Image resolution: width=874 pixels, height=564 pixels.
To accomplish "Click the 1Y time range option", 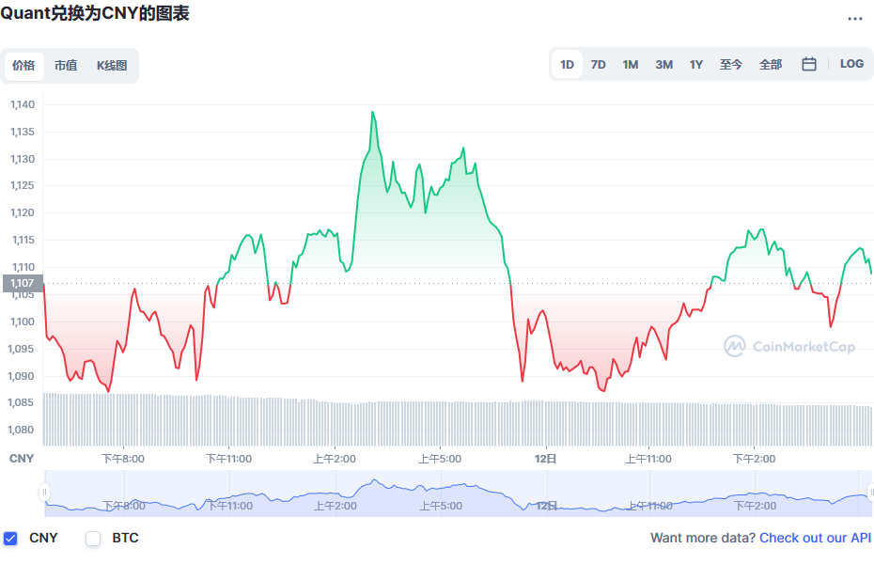I will (x=696, y=63).
